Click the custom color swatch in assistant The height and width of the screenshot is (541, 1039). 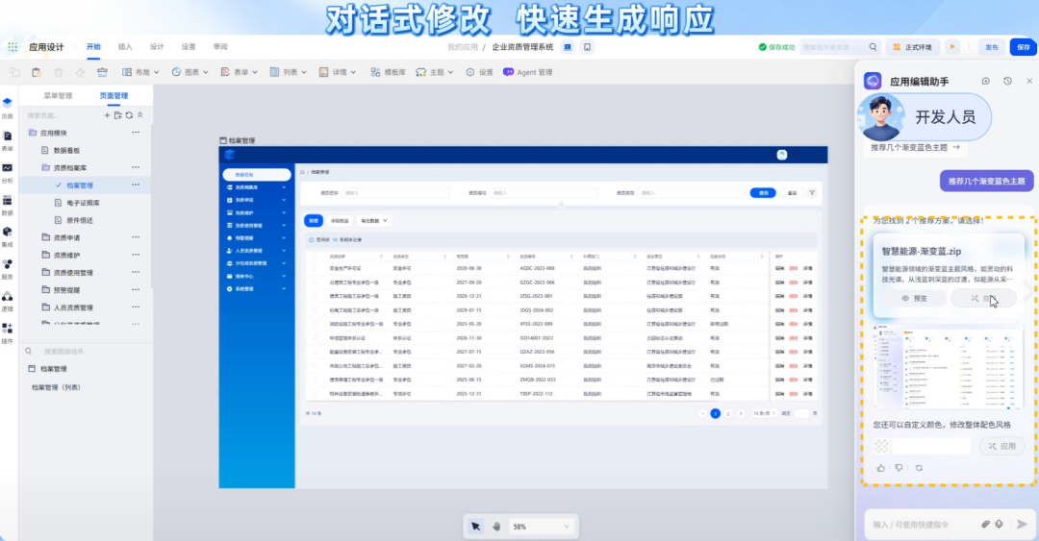881,446
